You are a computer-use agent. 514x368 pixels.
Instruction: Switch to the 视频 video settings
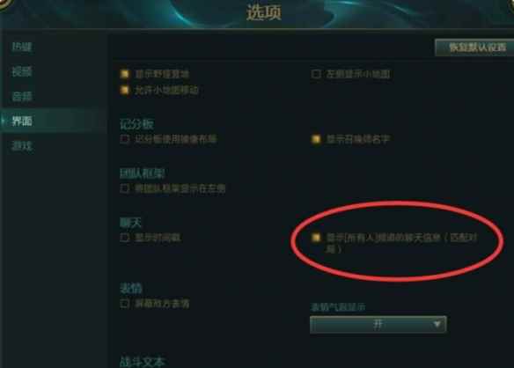pyautogui.click(x=22, y=71)
